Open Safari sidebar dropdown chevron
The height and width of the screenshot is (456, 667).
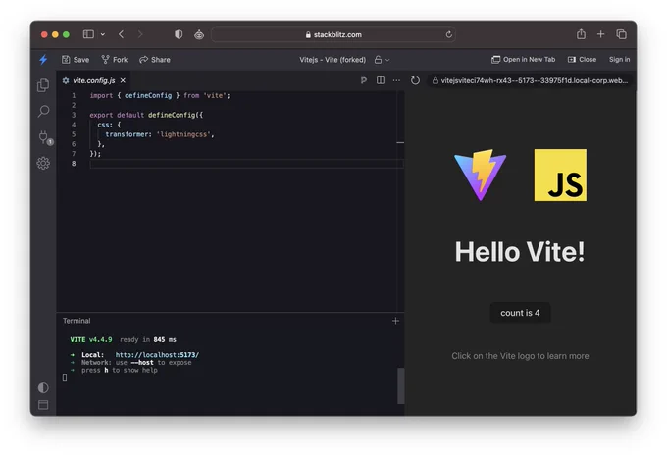(103, 34)
